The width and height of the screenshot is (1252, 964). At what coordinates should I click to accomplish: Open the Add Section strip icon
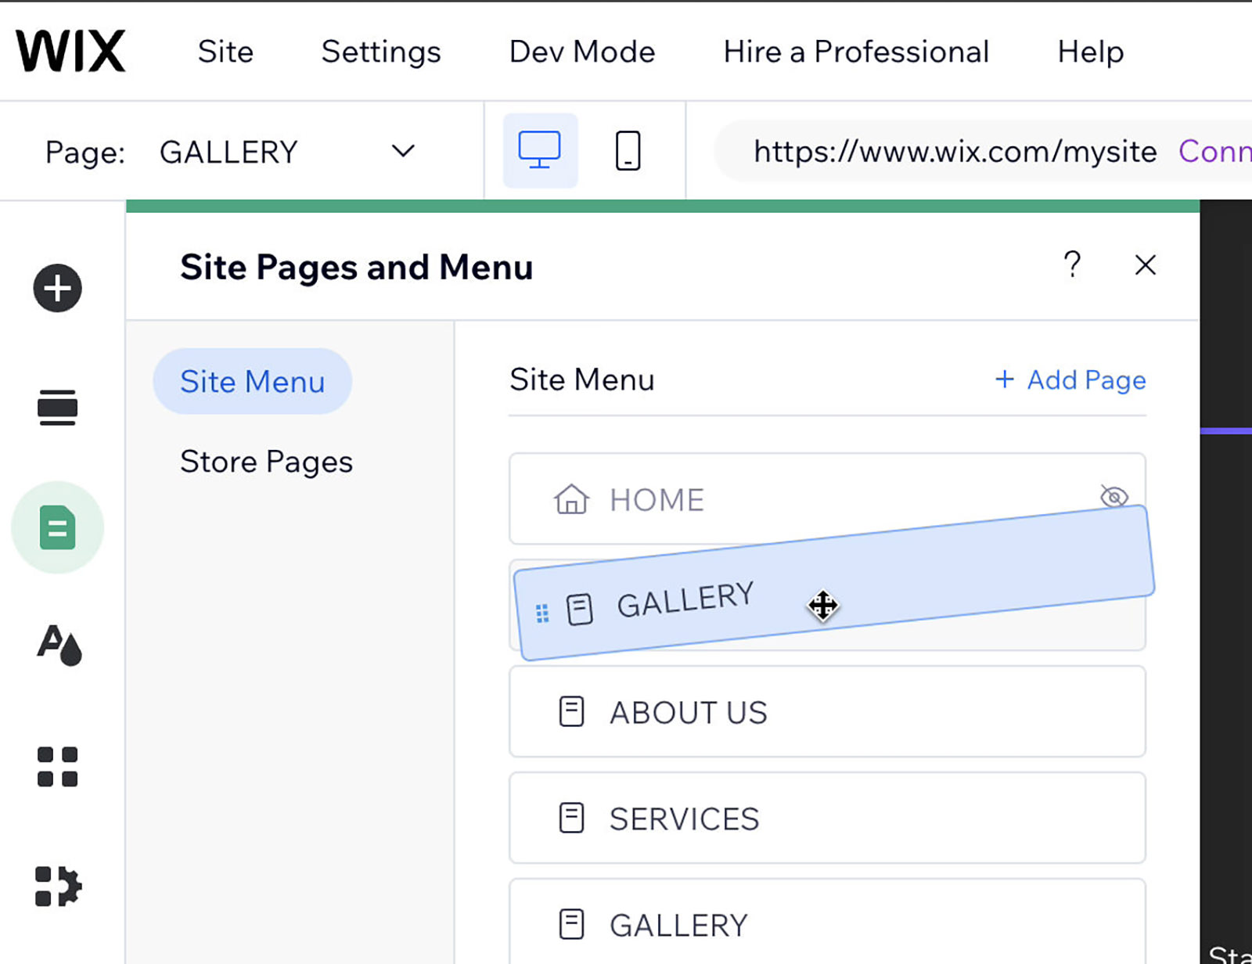coord(57,408)
